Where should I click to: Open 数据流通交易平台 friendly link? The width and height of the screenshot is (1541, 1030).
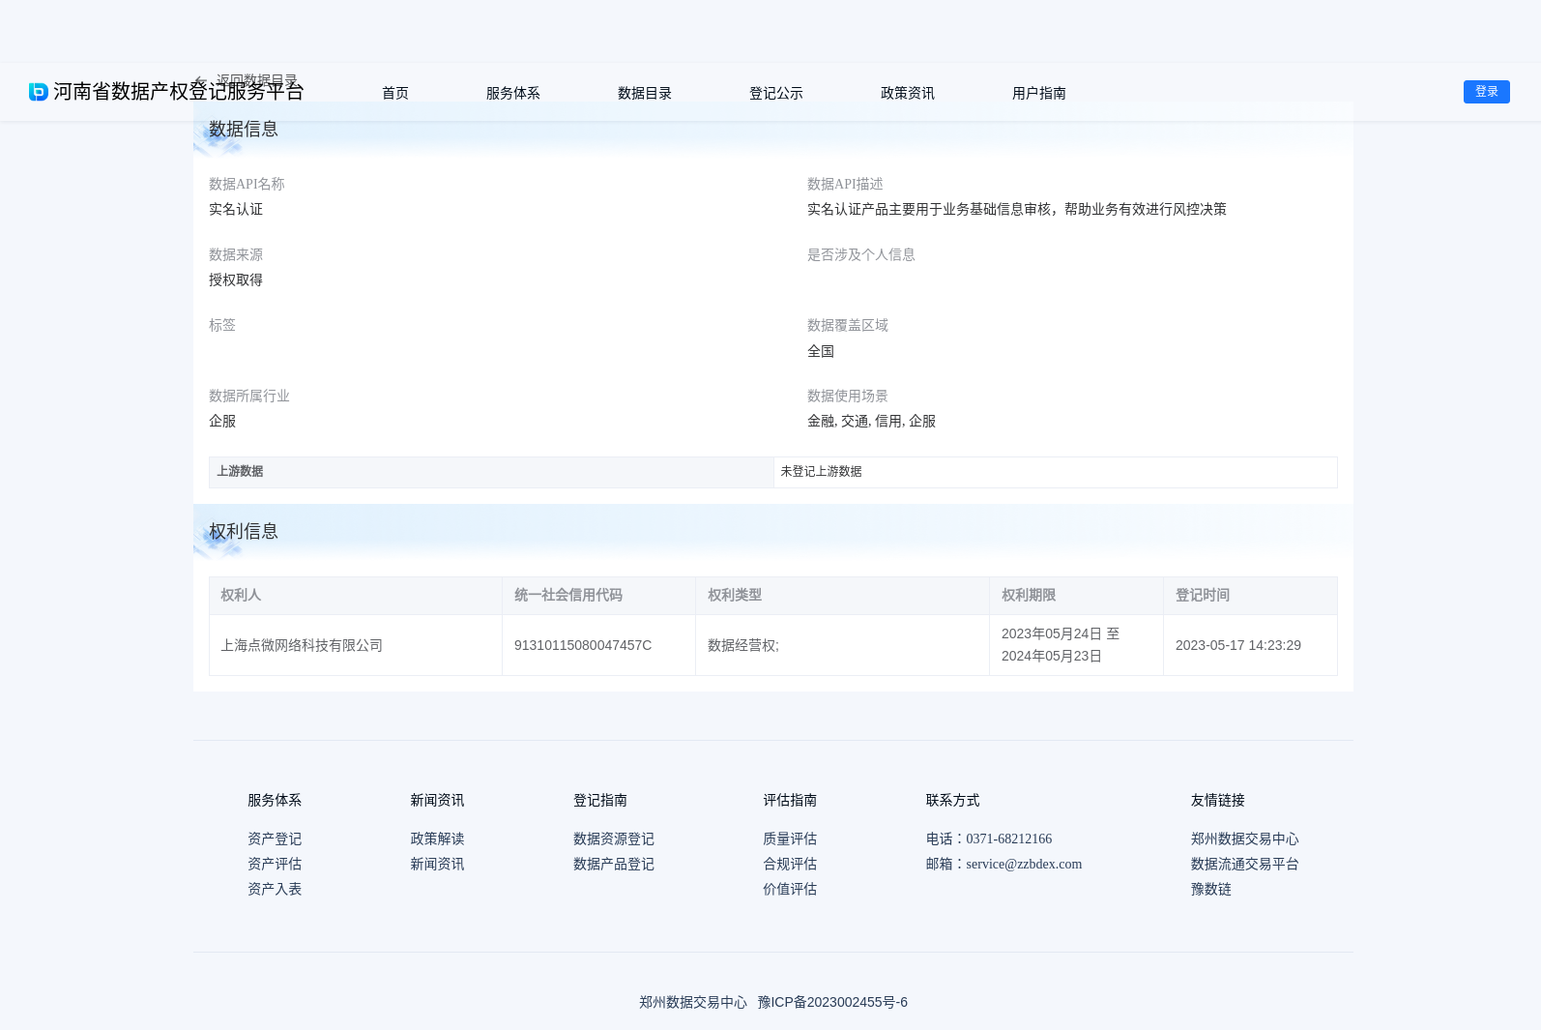[x=1245, y=864]
